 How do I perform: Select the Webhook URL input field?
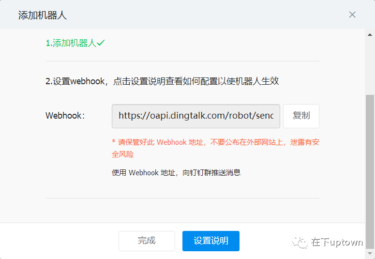(196, 116)
